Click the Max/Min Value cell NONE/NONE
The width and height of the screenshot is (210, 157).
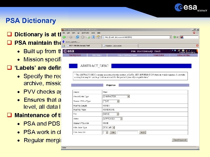coord(108,110)
